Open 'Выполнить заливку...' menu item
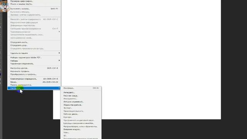247x139 pixels. point(34,9)
